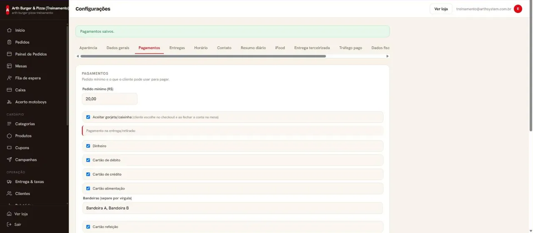
Task: Click the Campanhas paper-plane icon
Action: click(x=9, y=160)
